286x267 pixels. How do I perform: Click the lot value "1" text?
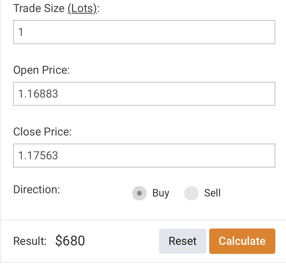click(21, 32)
